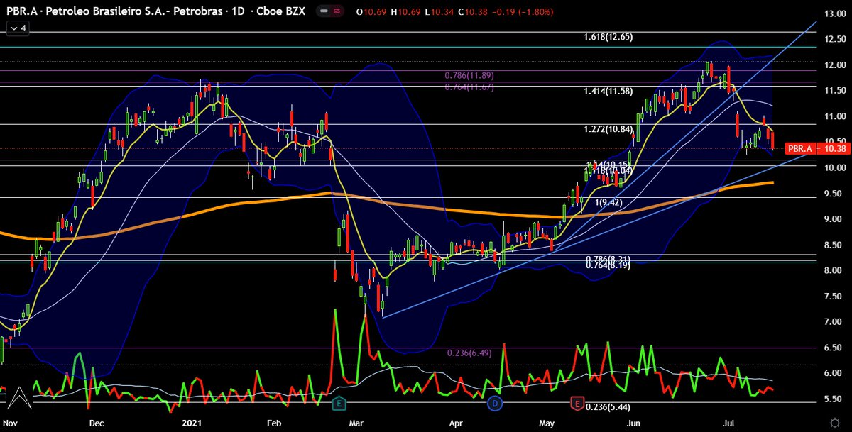
Task: Click the 0.786(8.31) Fibonacci level label
Action: pyautogui.click(x=608, y=259)
